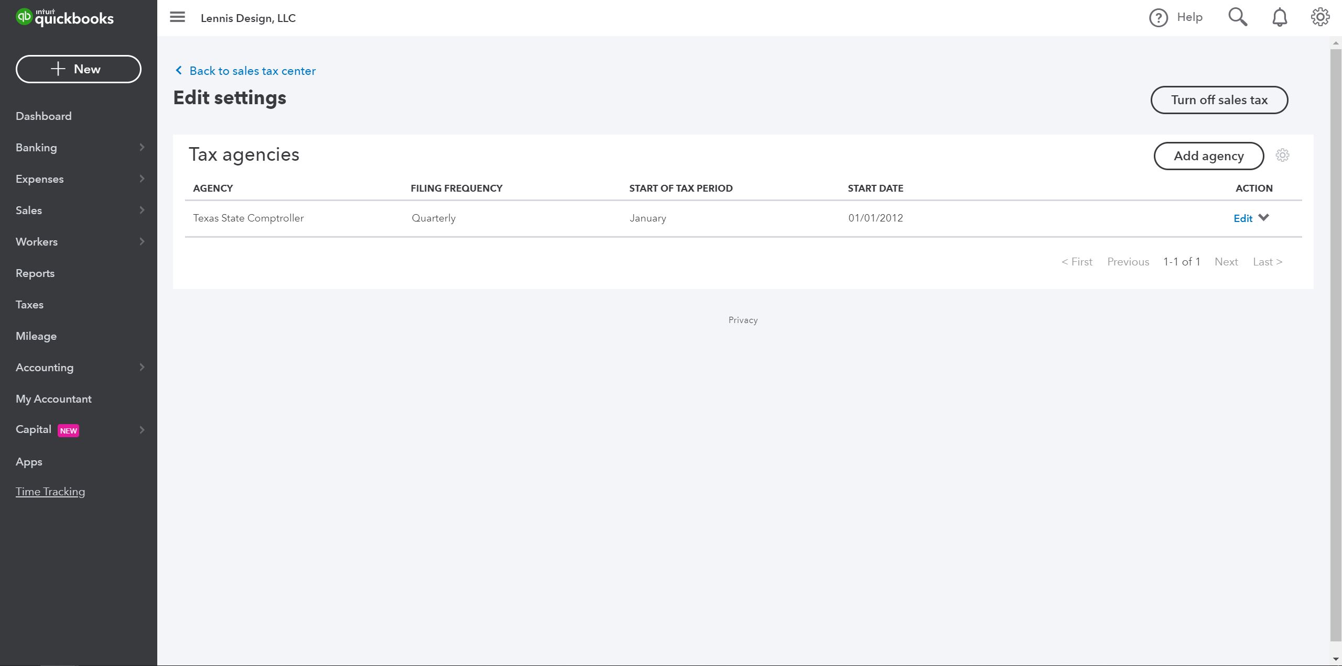
Task: Go to Reports in the sidebar
Action: tap(35, 273)
